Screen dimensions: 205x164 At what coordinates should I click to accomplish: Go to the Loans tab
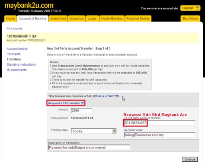(x=92, y=19)
